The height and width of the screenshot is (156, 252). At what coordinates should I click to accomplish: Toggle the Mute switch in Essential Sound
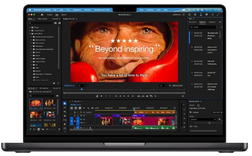point(192,126)
